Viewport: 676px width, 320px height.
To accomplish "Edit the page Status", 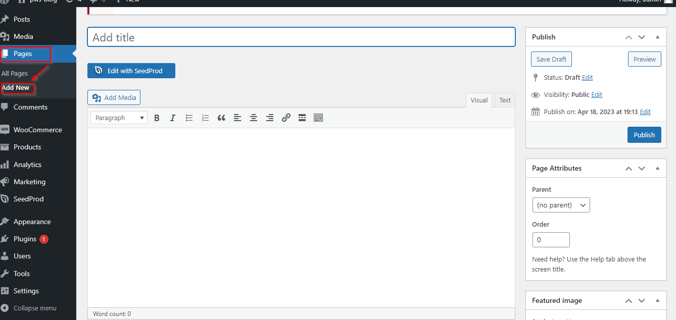I will click(587, 78).
